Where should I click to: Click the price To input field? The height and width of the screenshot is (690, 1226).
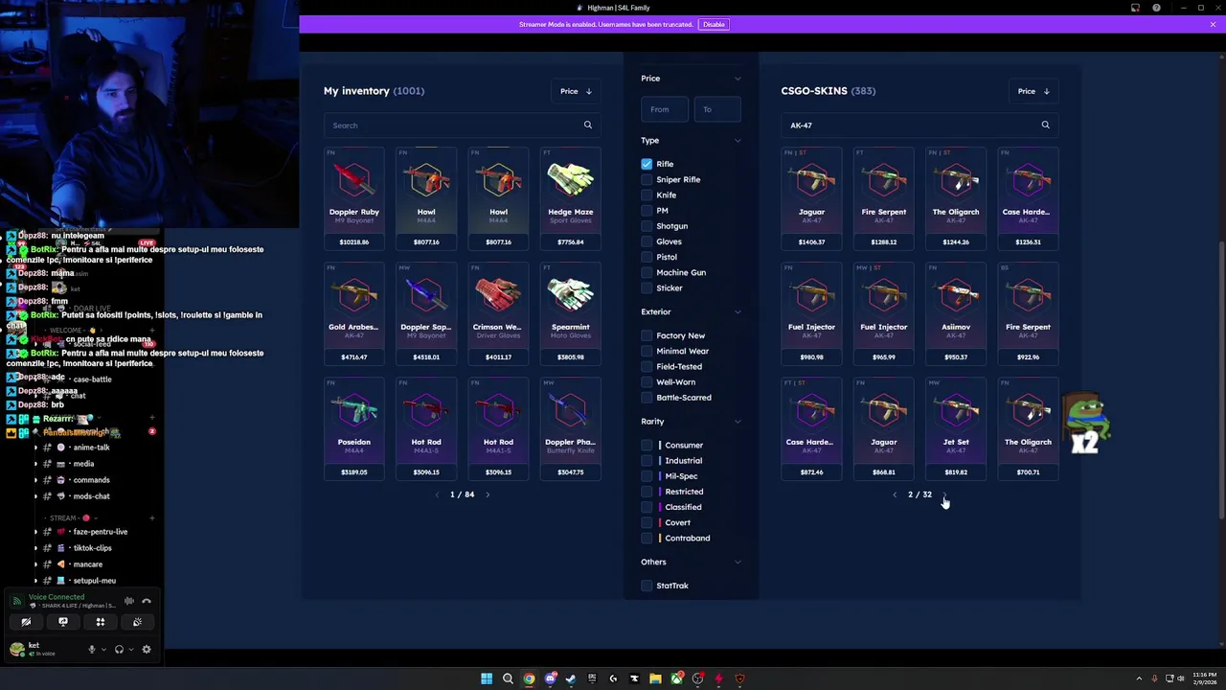pyautogui.click(x=717, y=109)
